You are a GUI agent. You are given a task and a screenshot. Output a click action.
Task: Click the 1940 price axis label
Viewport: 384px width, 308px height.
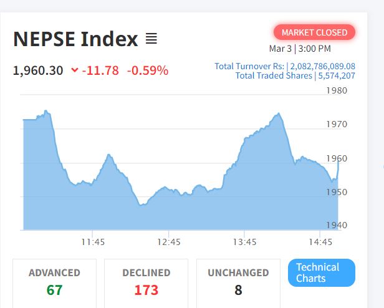pyautogui.click(x=337, y=225)
